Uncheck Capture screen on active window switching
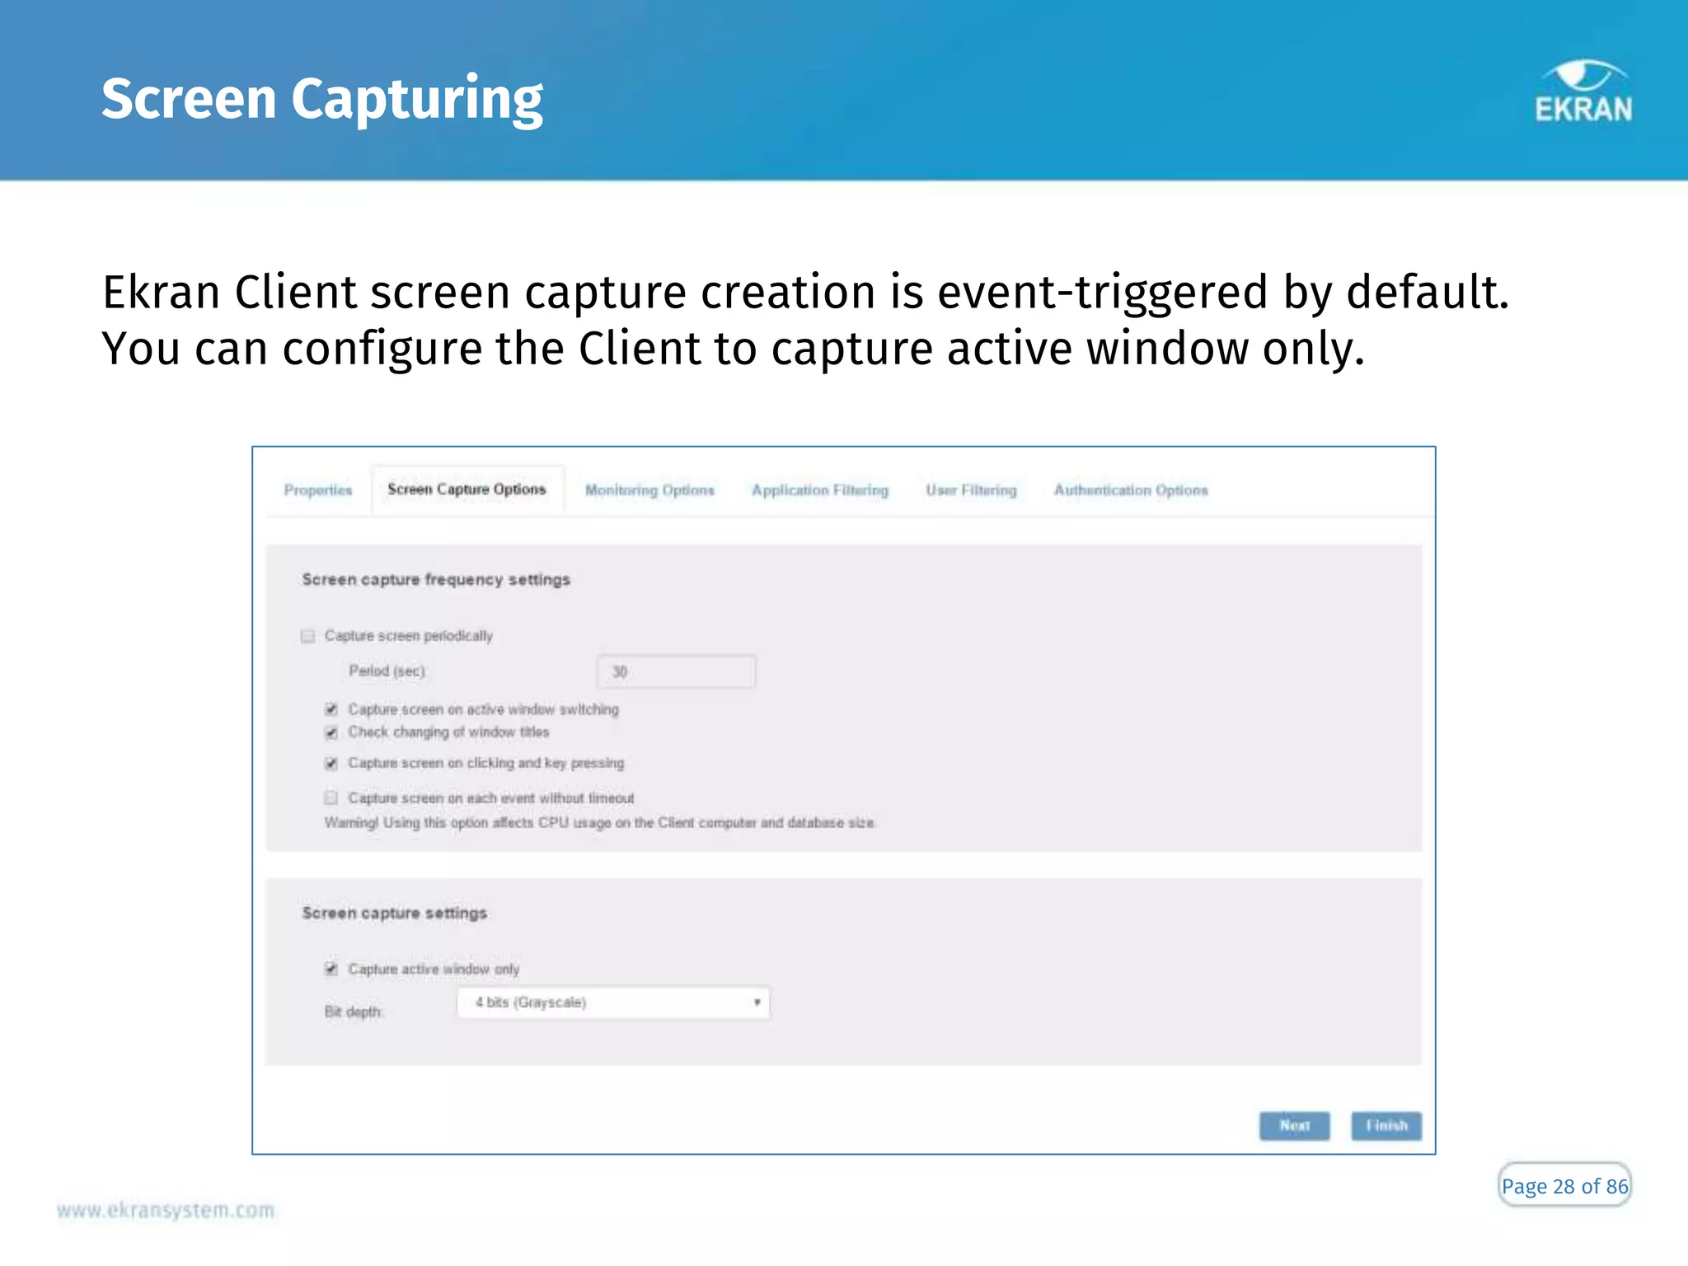The width and height of the screenshot is (1688, 1266). (x=331, y=710)
